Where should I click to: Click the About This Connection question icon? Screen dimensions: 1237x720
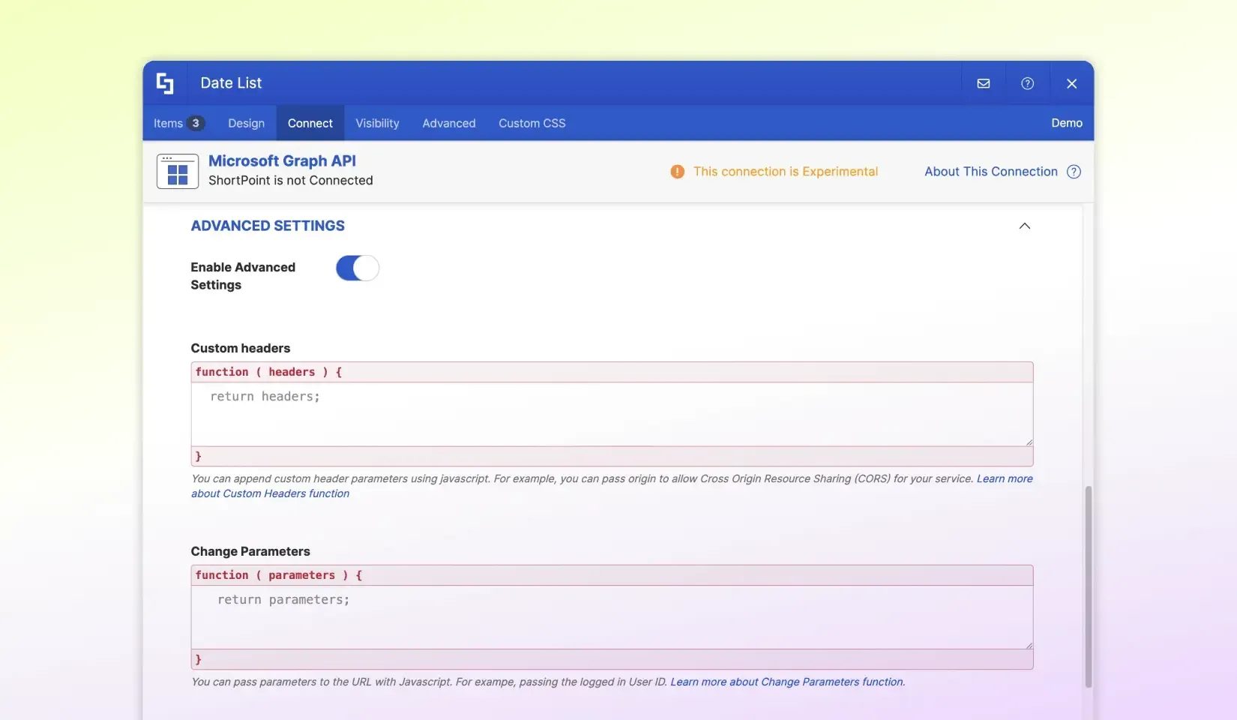pyautogui.click(x=1074, y=172)
